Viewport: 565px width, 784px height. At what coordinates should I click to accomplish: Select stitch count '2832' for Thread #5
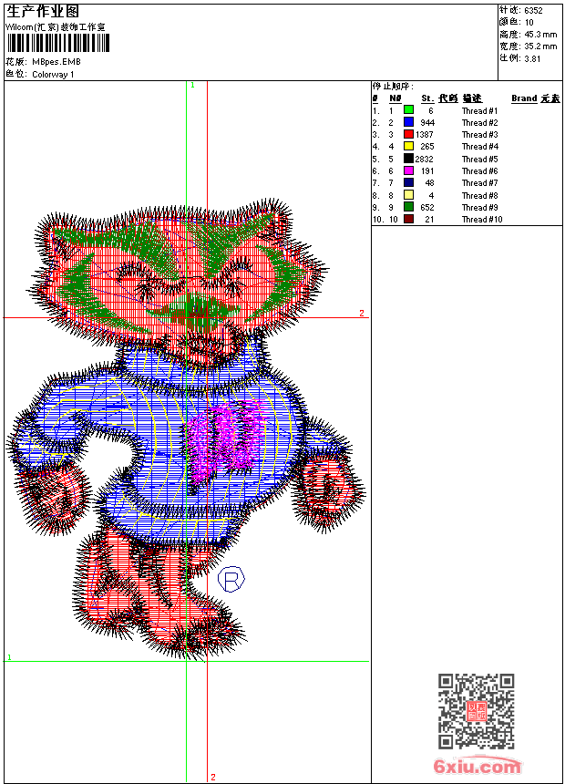424,159
